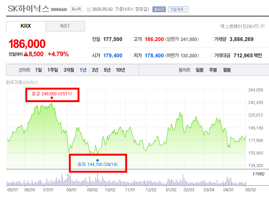This screenshot has height=197, width=269.
Task: Select the 5년 line chart period
Action: pos(107,70)
